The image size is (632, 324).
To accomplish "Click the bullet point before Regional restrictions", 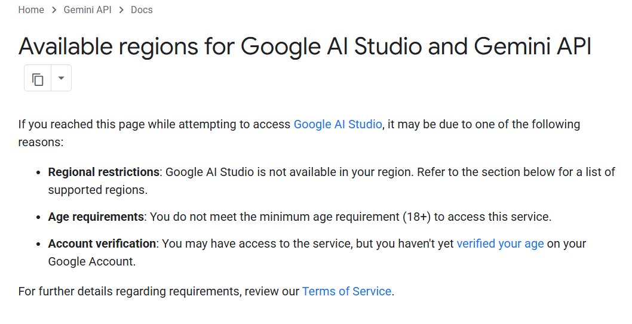I will pyautogui.click(x=40, y=172).
